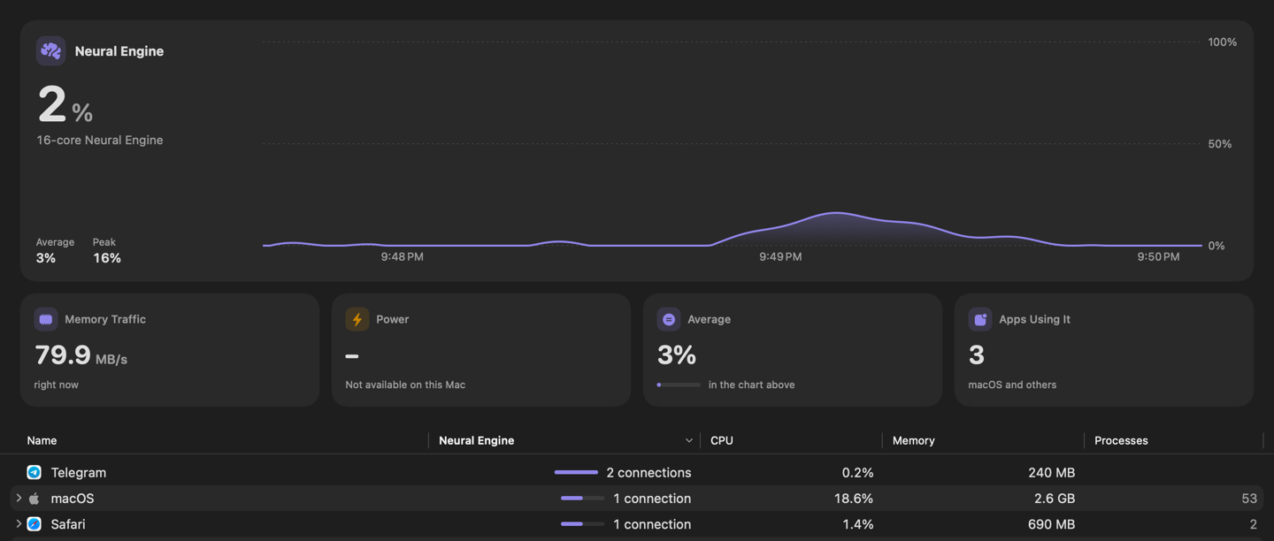The image size is (1274, 541).
Task: Click the Peak 16% statistic
Action: coord(107,250)
